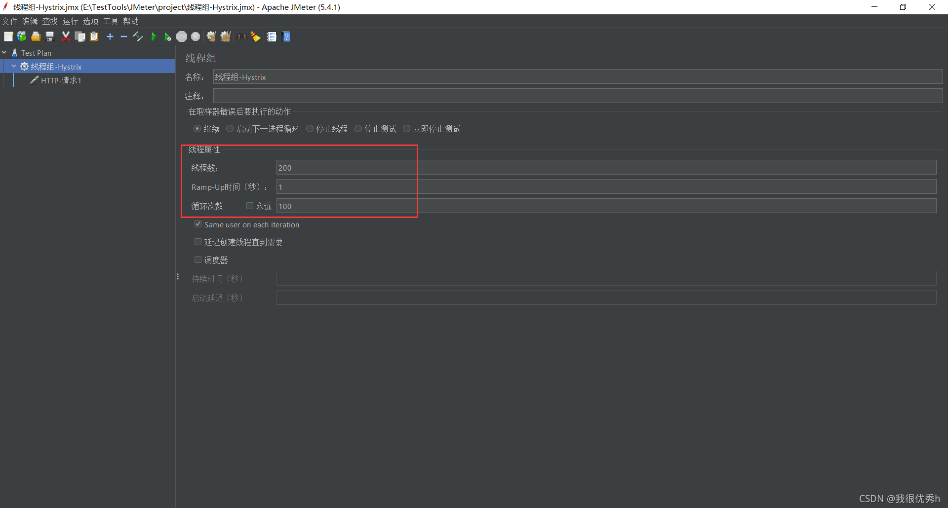Open Search with binoculars icon

(x=242, y=36)
